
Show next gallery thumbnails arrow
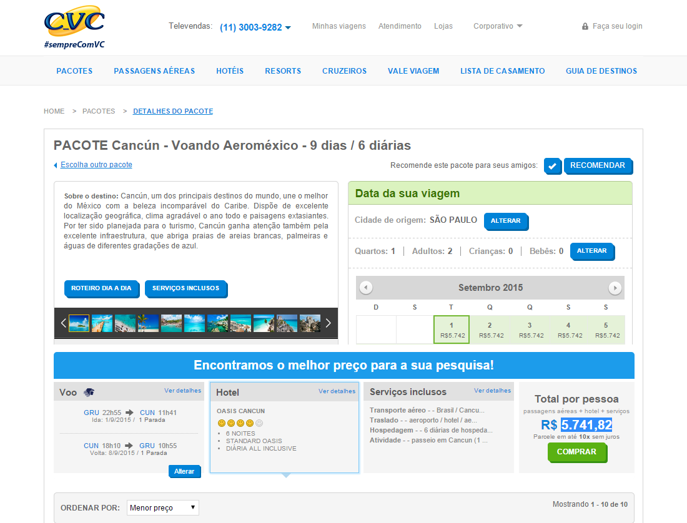(x=328, y=323)
